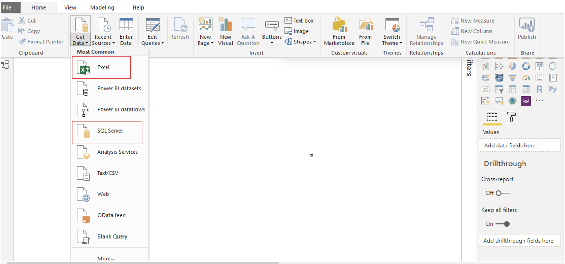This screenshot has width=565, height=264.
Task: Click New Column
Action: tap(472, 31)
